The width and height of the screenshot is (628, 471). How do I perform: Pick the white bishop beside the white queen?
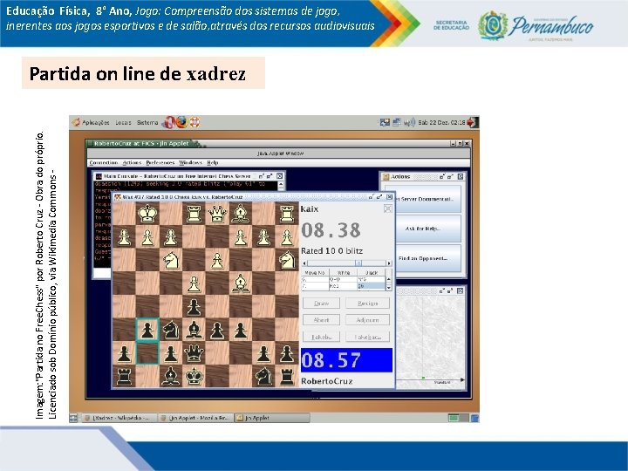tap(241, 214)
